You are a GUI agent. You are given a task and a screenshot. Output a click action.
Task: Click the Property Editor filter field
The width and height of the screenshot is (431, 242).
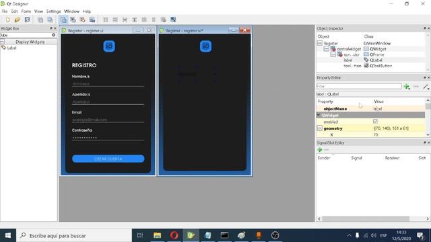tap(359, 87)
